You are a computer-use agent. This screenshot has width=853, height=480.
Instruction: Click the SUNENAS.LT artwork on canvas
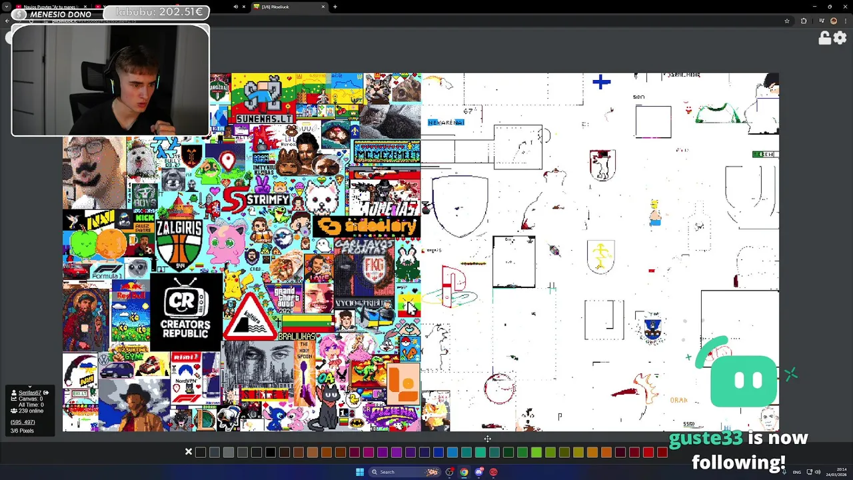tap(264, 100)
